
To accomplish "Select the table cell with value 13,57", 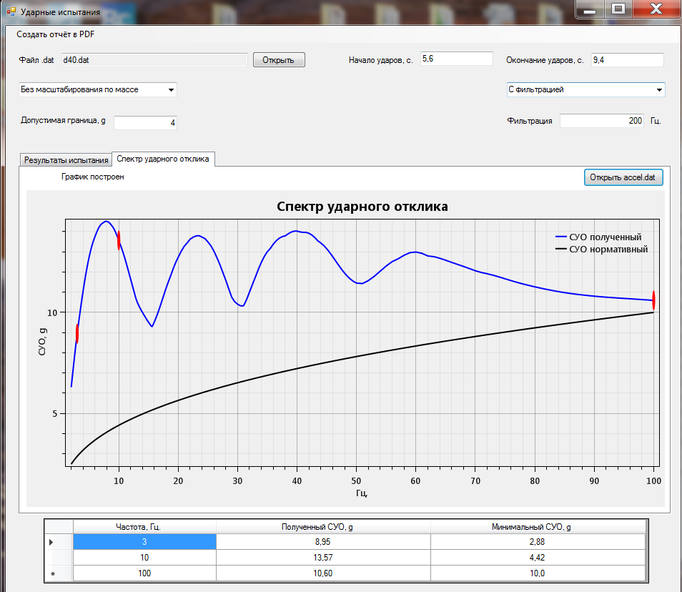I will pos(322,558).
